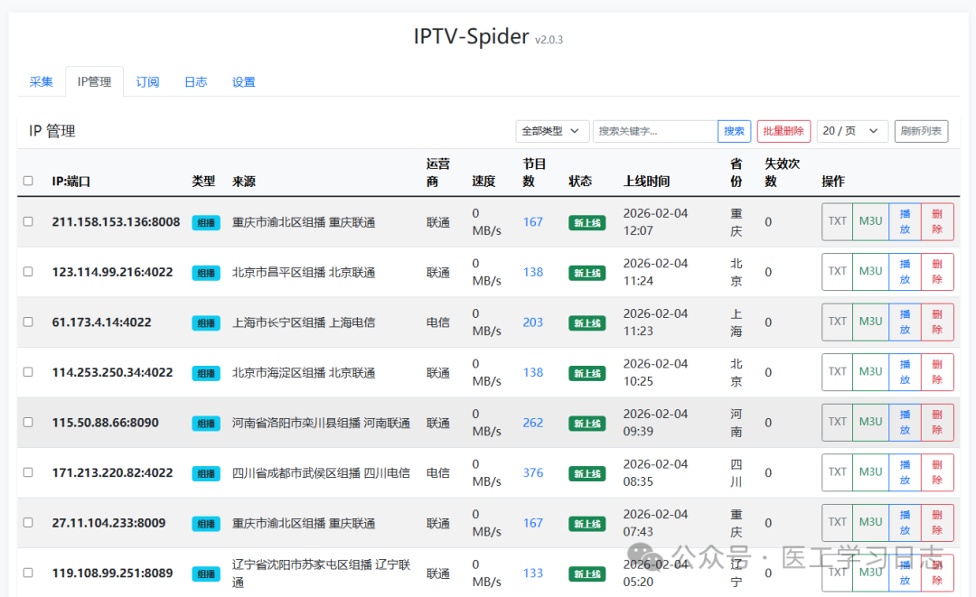The image size is (976, 597).
Task: Check the box for 211.158.153.136:8008
Action: tap(28, 221)
